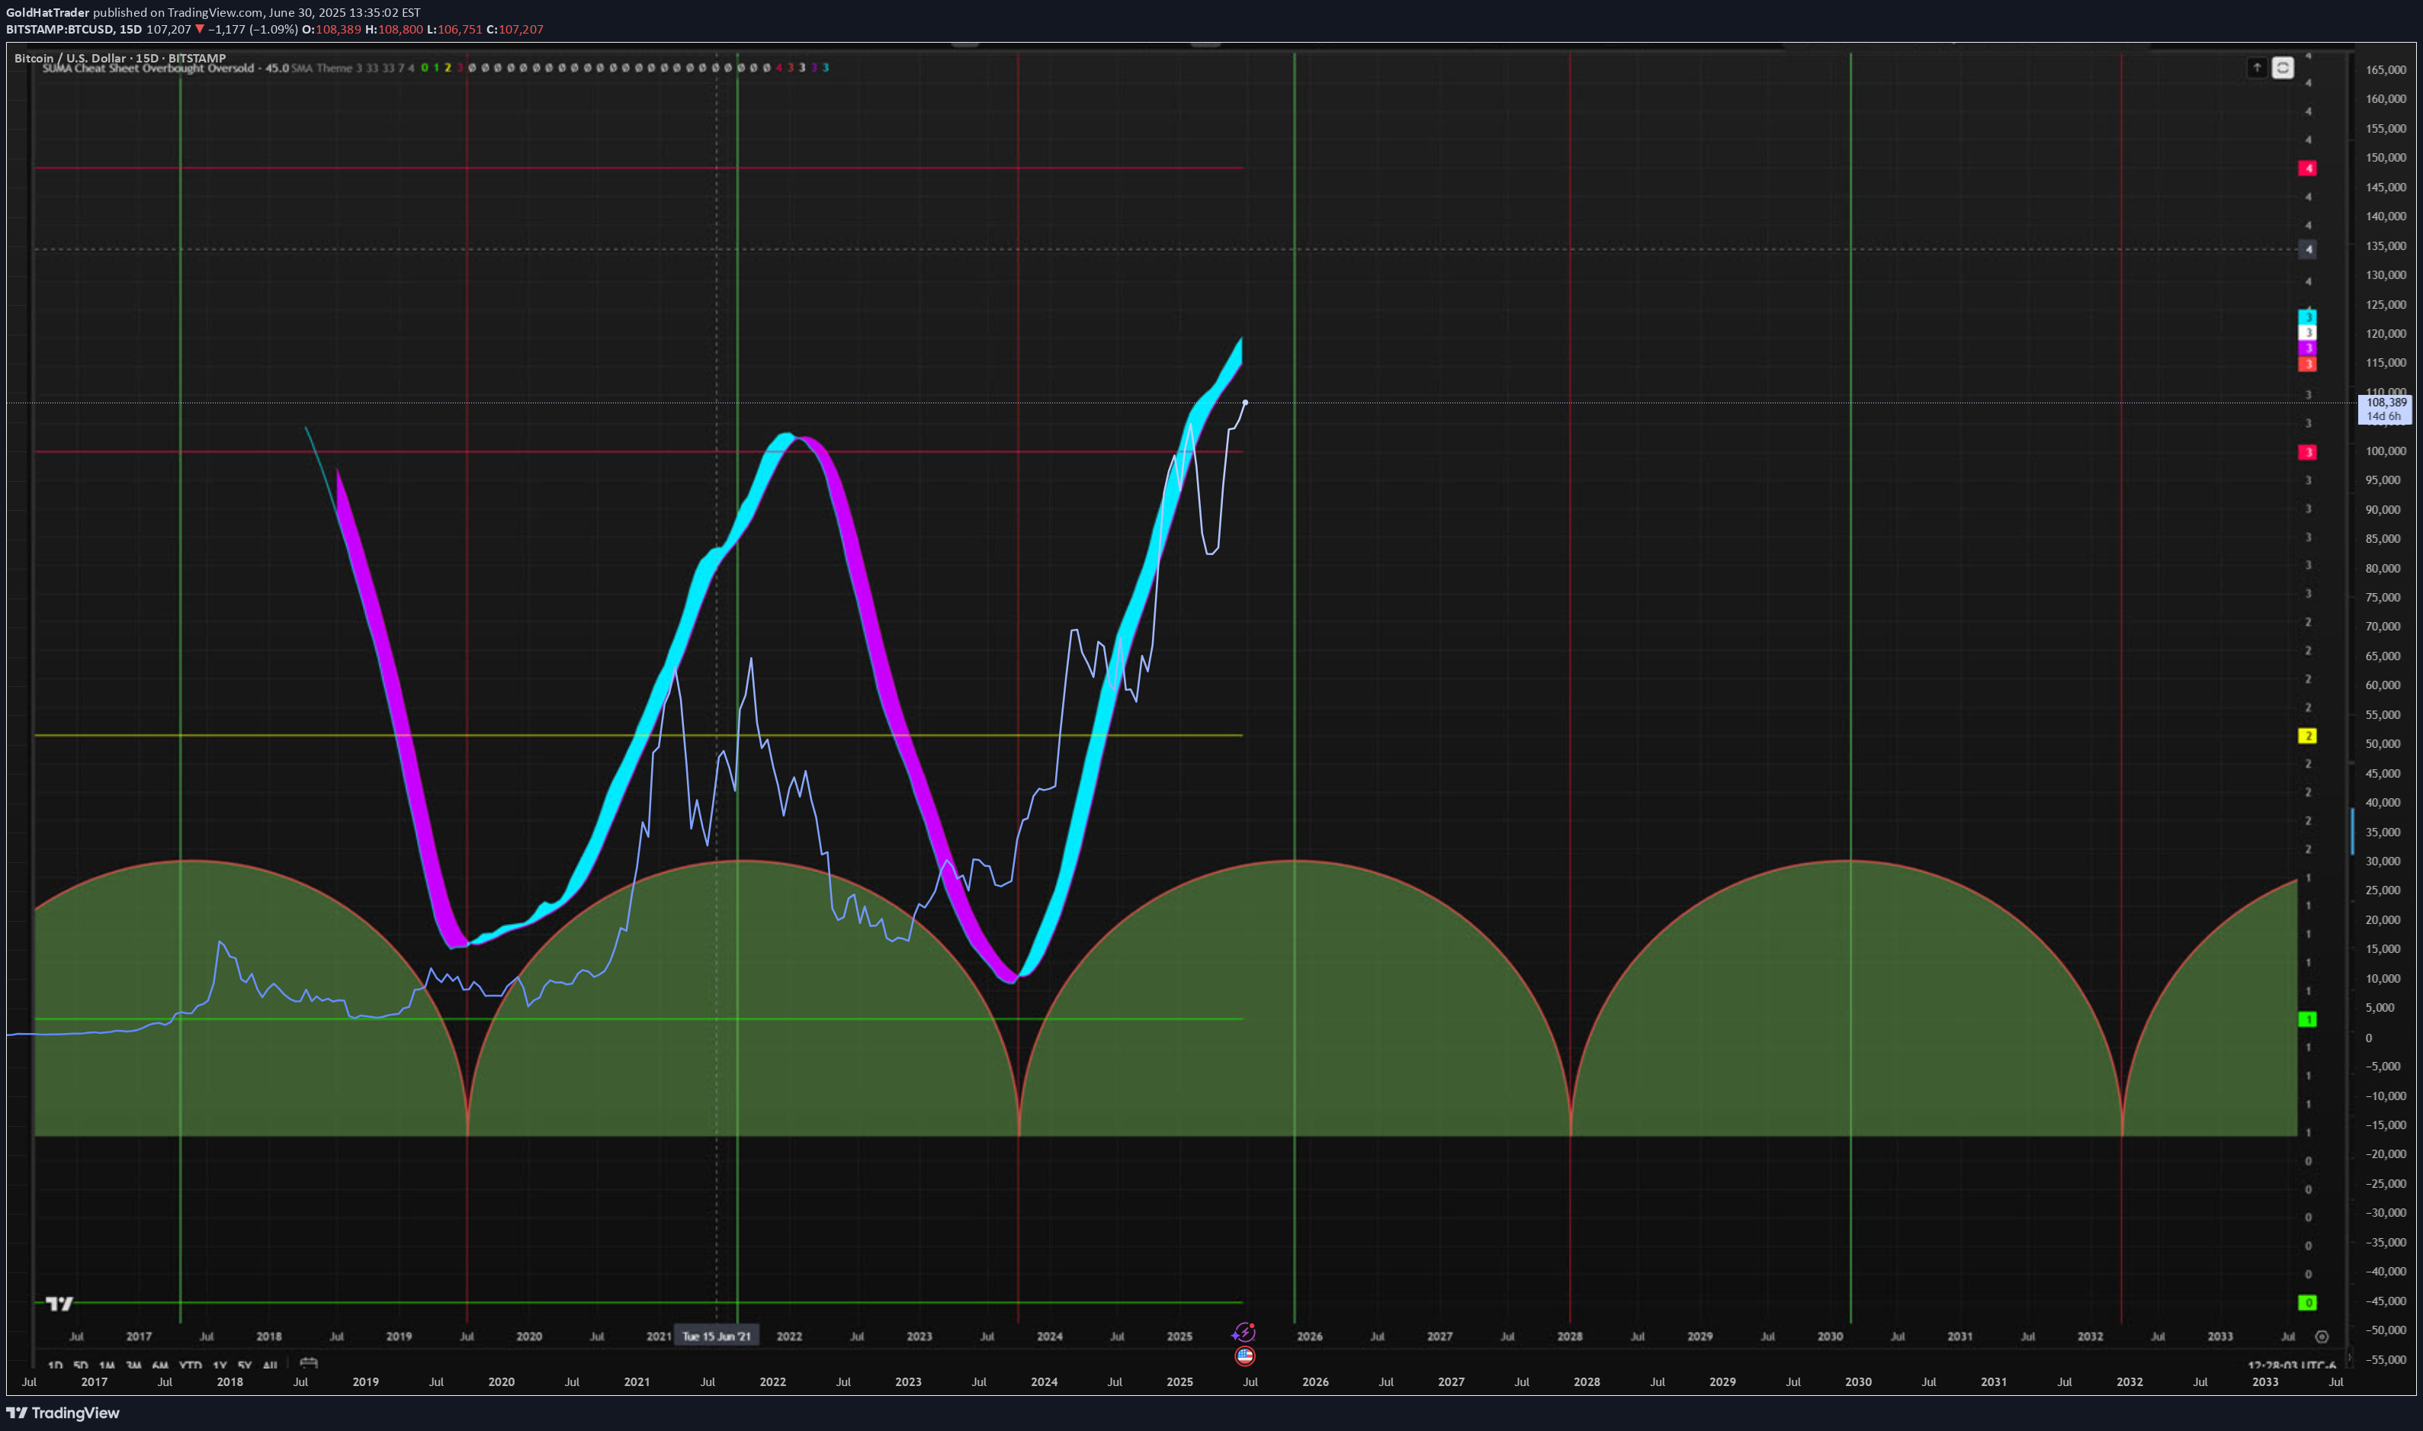Toggle the white rounded-arrows button at top right

pos(2282,68)
